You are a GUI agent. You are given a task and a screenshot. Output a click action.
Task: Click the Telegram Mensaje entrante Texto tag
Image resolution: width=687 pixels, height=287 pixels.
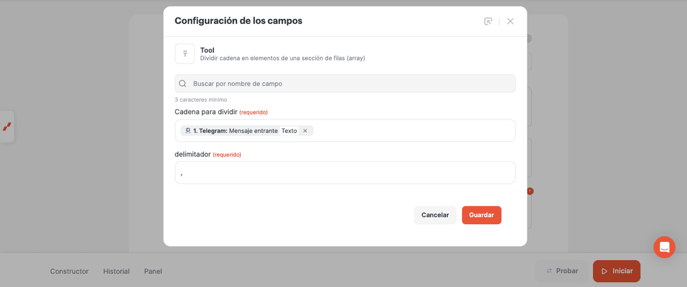point(247,131)
